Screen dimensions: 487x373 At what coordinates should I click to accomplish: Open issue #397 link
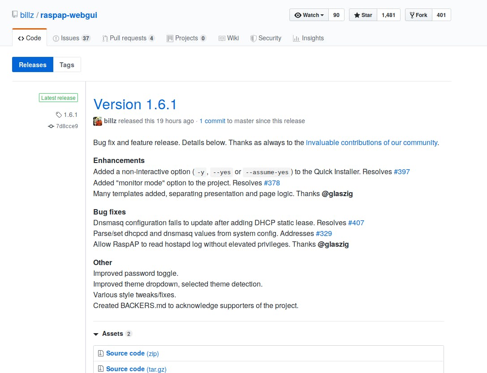(401, 171)
